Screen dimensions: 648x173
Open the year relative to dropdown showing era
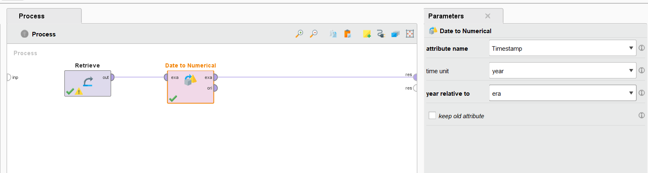pos(562,93)
